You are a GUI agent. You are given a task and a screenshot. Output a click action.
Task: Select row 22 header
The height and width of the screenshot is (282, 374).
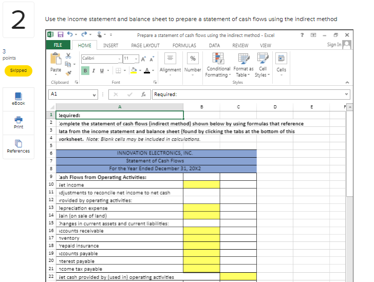point(51,276)
